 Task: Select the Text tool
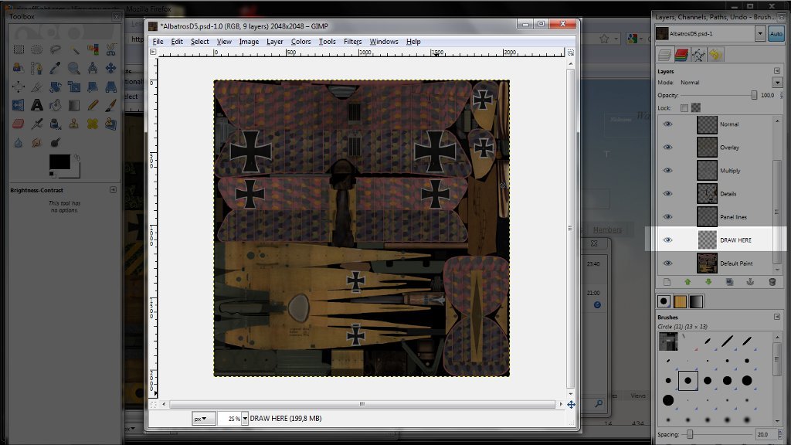37,105
